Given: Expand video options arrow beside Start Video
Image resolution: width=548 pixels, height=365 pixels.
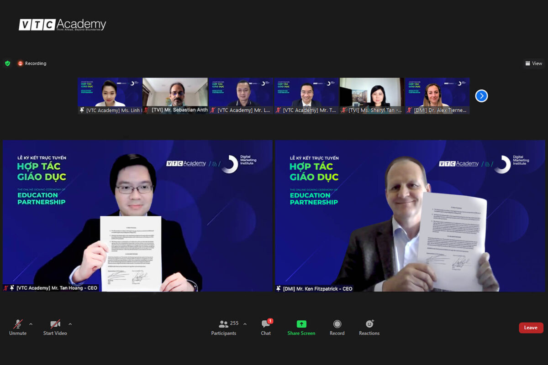Looking at the screenshot, I should click(x=70, y=324).
